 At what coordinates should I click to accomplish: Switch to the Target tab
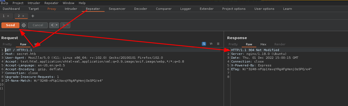coord(33,9)
